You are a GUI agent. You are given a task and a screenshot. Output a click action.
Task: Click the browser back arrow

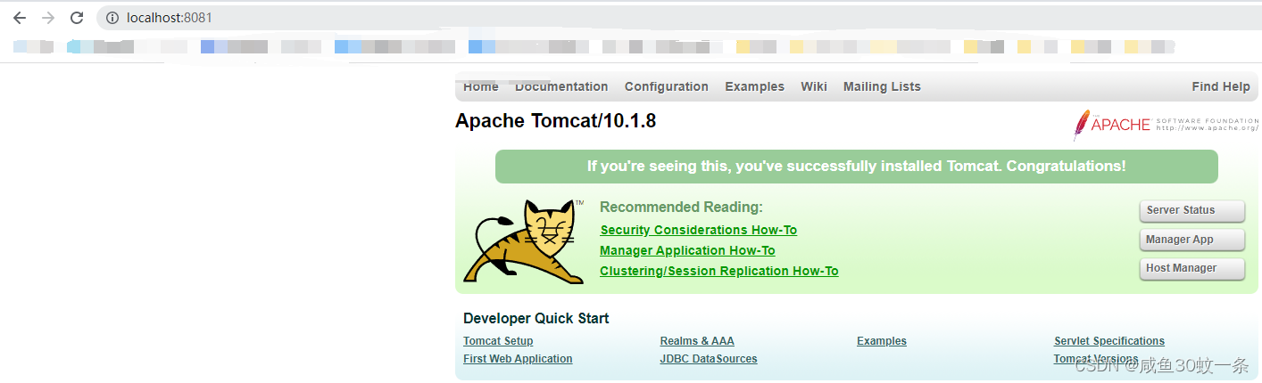coord(20,18)
